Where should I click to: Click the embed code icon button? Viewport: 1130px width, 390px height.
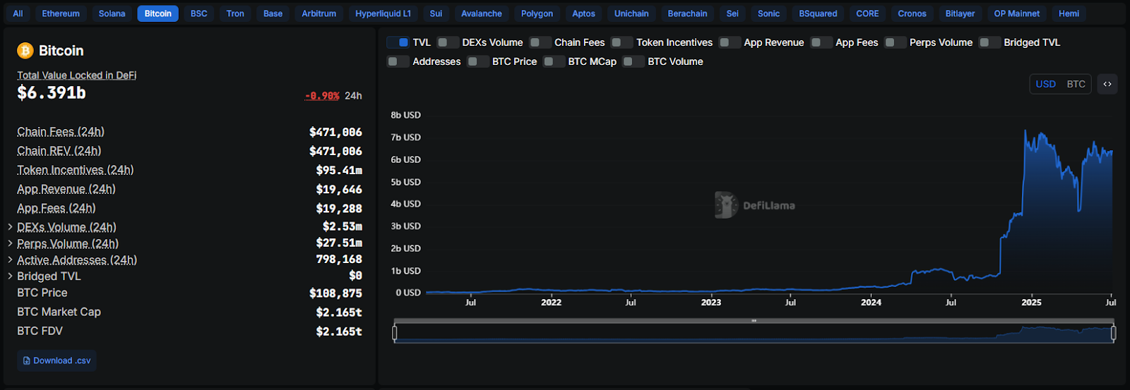1107,84
